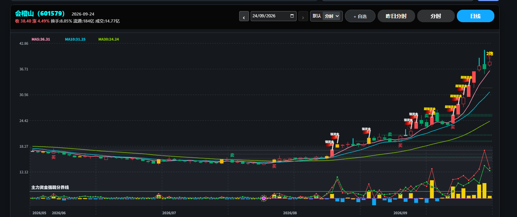Click the 18.27 price axis label
The image size is (517, 217).
(24, 146)
